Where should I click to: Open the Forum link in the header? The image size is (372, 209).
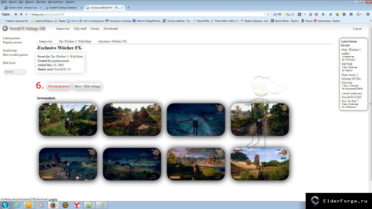95,28
